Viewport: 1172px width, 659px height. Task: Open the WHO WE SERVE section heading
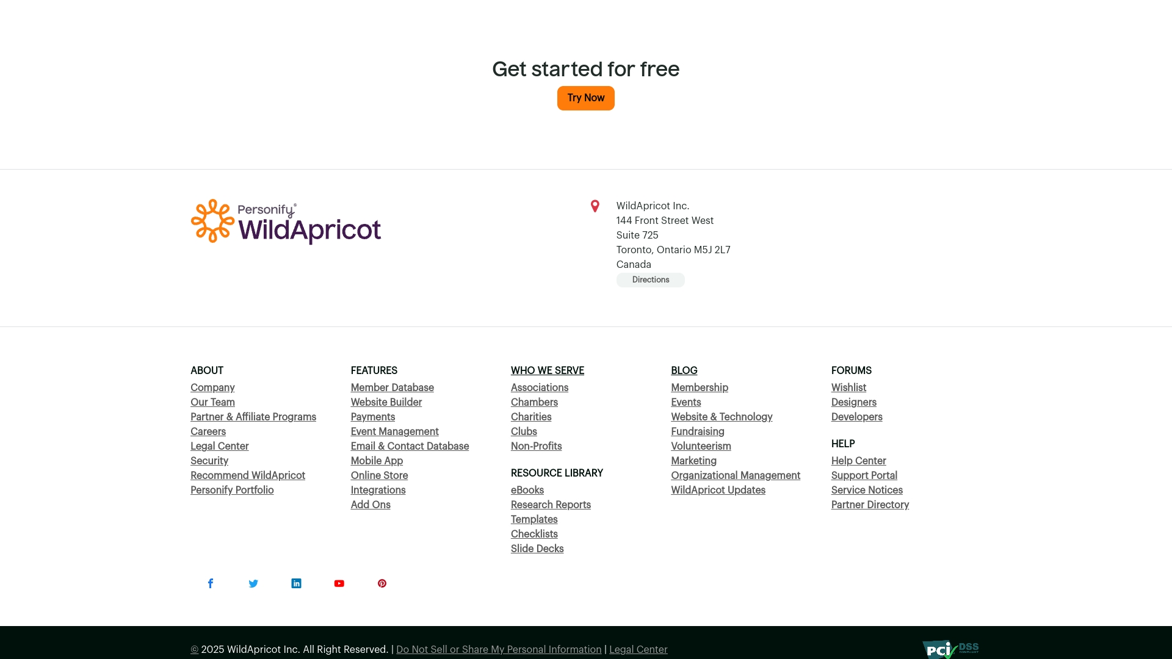tap(547, 370)
